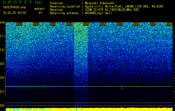Click the 0038 time marker
Screen dimensions: 175x111
[x=136, y=24]
